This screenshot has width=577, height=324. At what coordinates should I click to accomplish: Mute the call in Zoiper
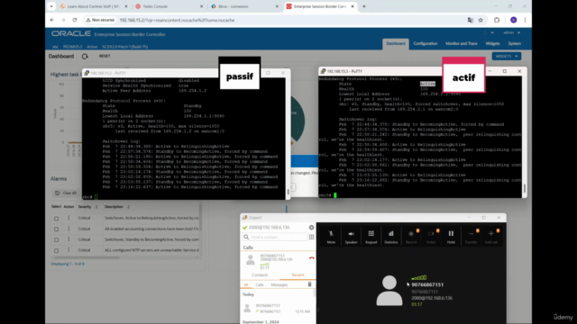(331, 237)
